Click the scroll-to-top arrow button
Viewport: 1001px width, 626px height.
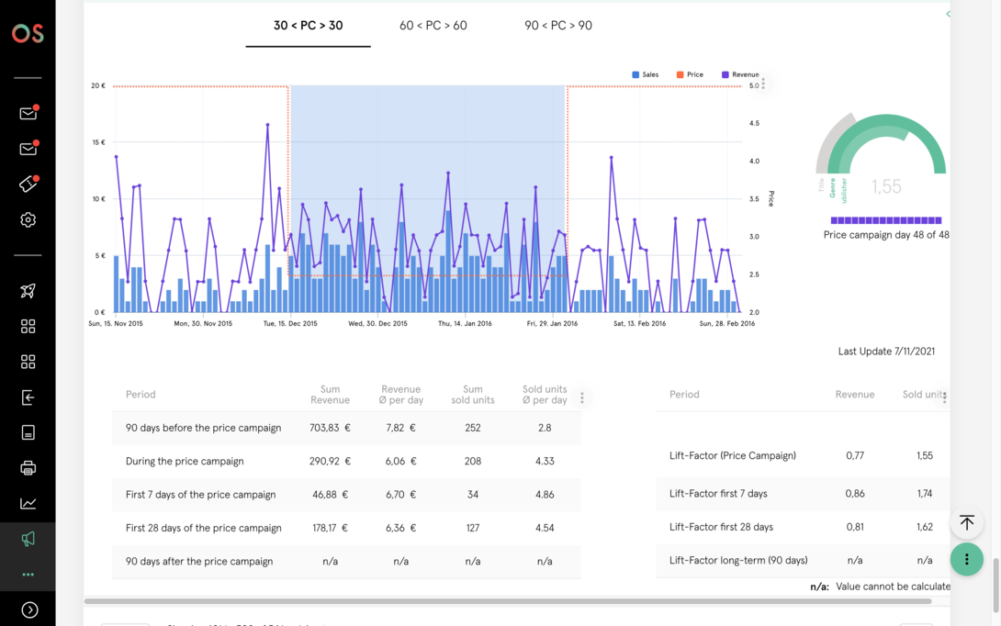(x=966, y=522)
